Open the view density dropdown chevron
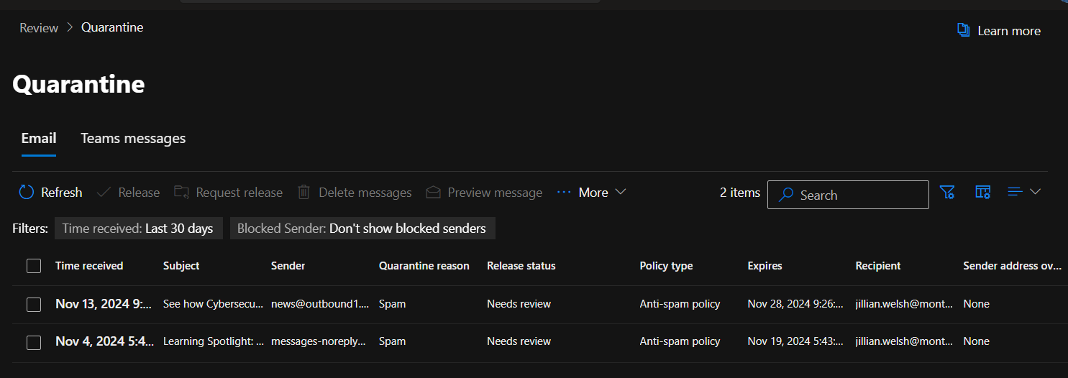 pos(1035,192)
